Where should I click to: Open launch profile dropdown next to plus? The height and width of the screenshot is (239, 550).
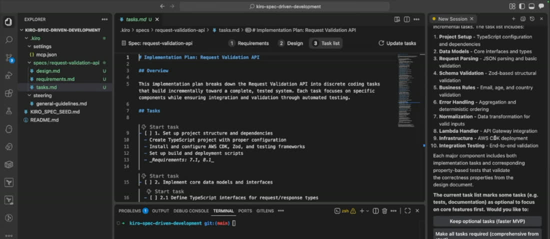[x=367, y=211]
